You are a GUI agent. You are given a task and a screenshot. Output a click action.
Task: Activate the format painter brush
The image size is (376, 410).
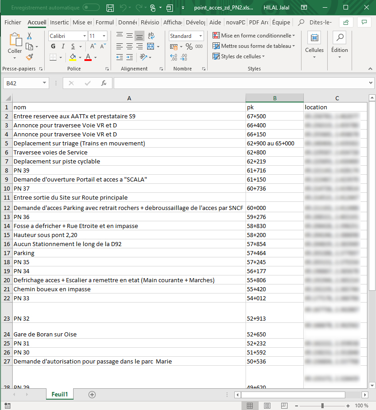coord(29,57)
